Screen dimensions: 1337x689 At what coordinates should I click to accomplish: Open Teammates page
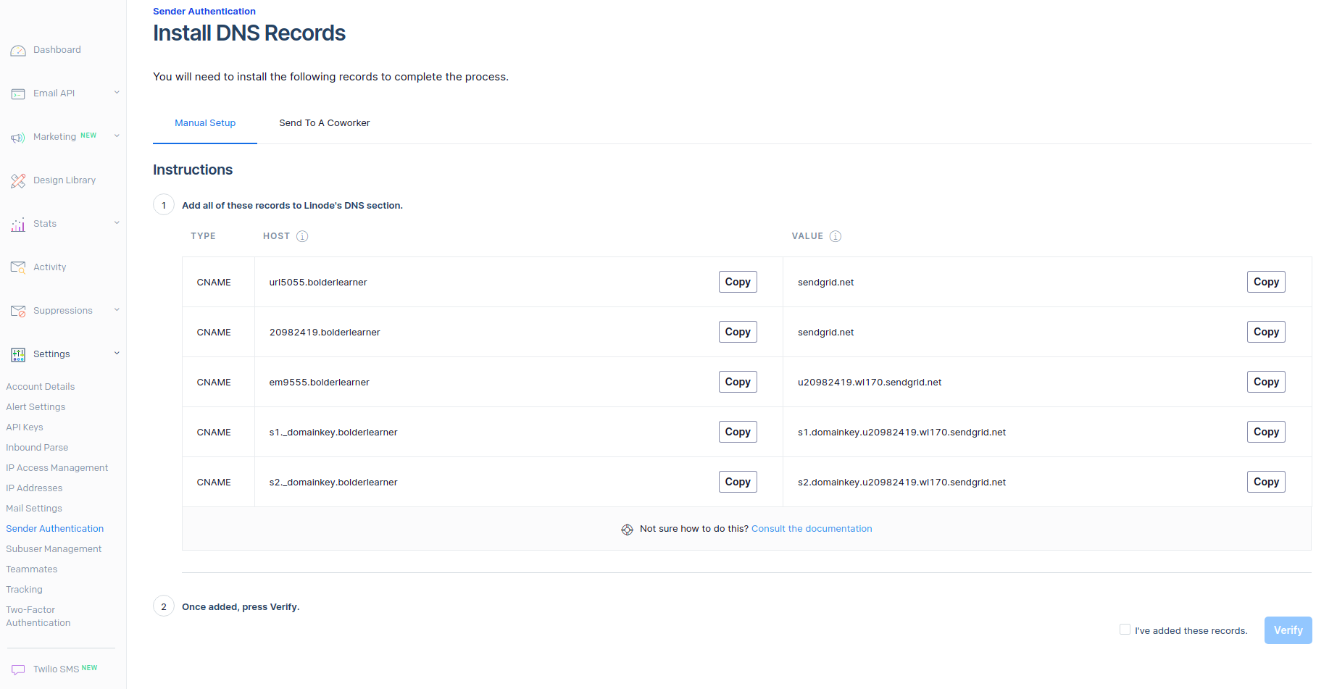coord(32,569)
